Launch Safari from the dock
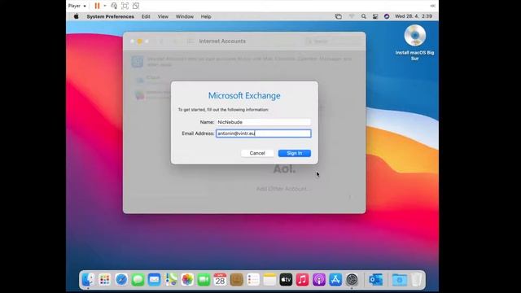This screenshot has height=293, width=521. [121, 280]
